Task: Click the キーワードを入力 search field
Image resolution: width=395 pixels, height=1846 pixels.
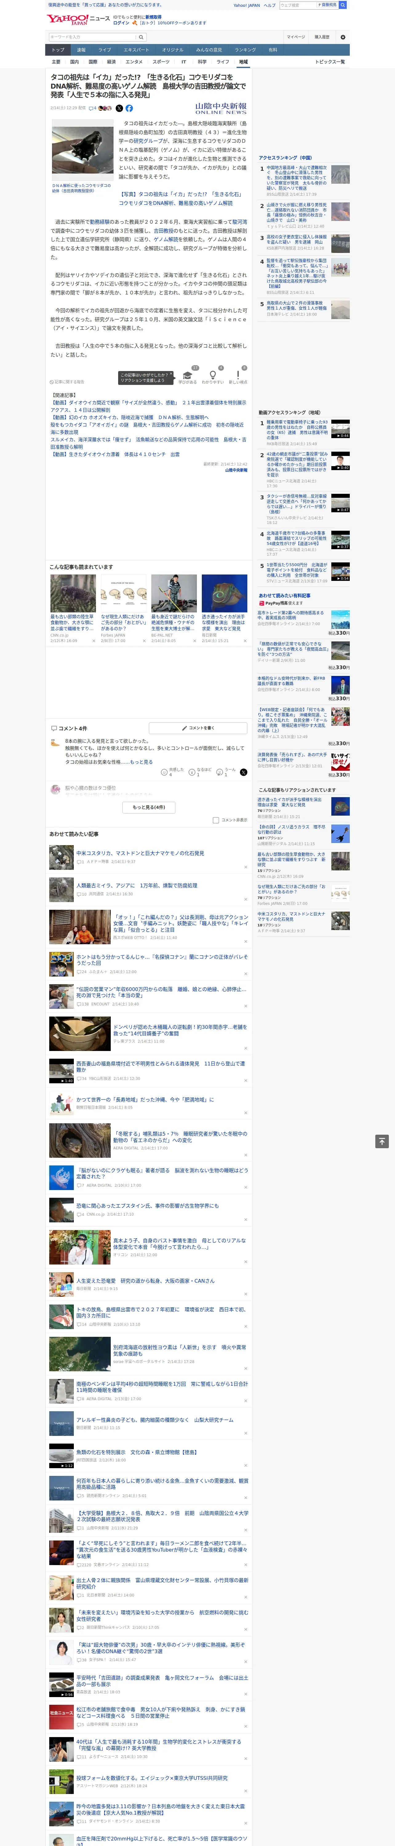Action: 93,37
